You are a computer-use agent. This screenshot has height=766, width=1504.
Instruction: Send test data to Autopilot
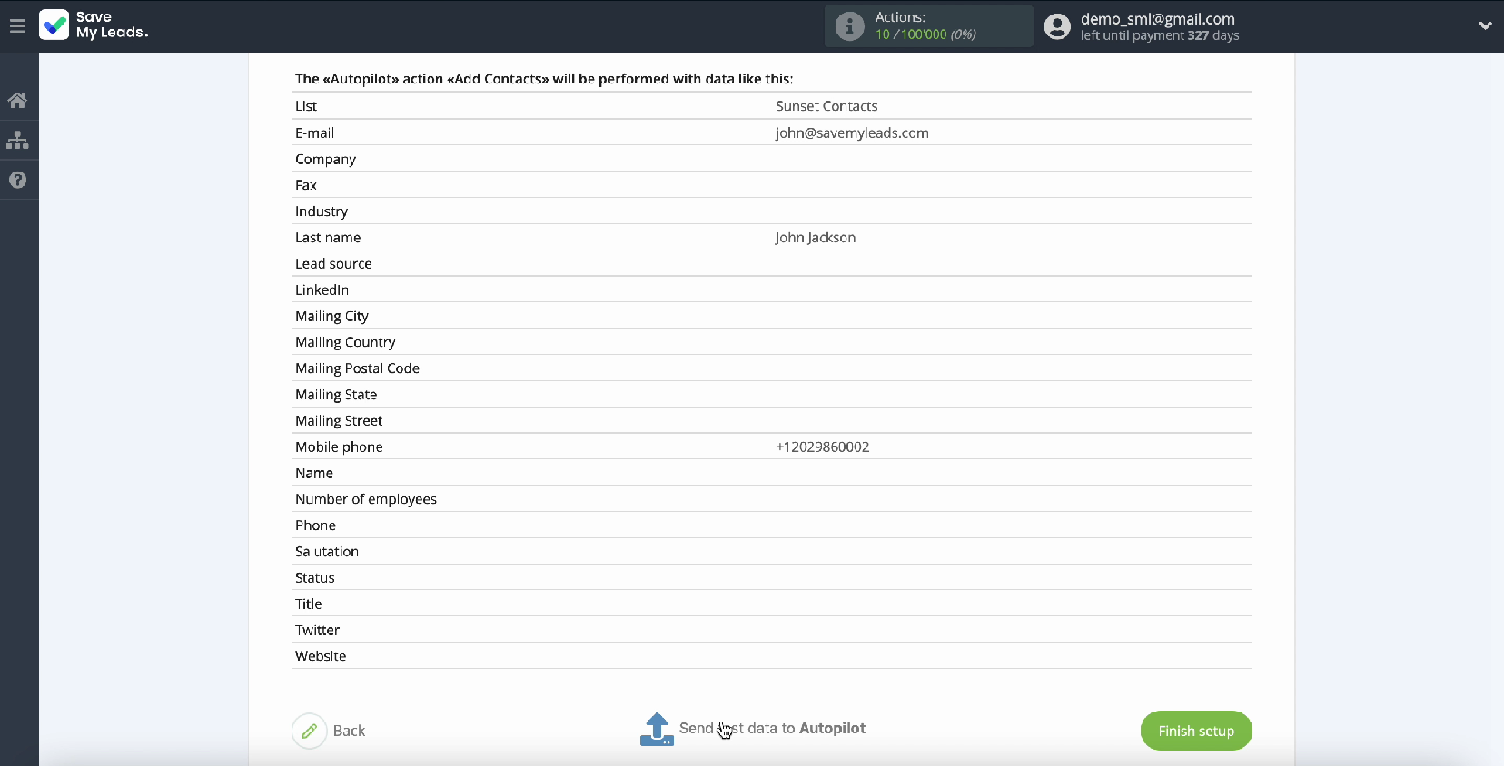772,728
